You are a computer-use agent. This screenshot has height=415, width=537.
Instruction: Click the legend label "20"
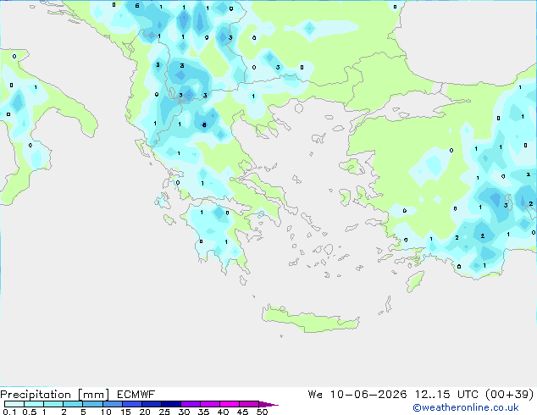point(145,412)
